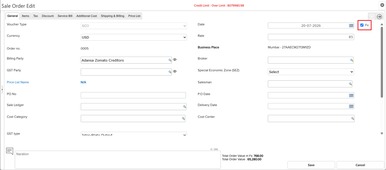
Task: Open Delivery Date calendar icon
Action: click(351, 106)
